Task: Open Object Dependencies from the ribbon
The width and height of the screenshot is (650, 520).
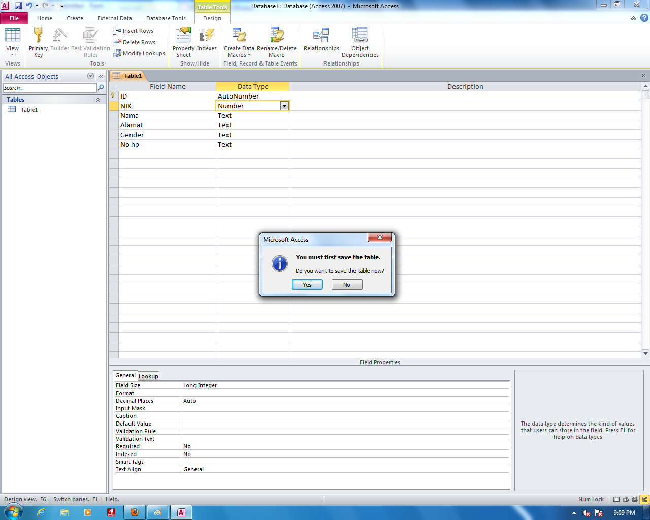Action: pyautogui.click(x=360, y=42)
